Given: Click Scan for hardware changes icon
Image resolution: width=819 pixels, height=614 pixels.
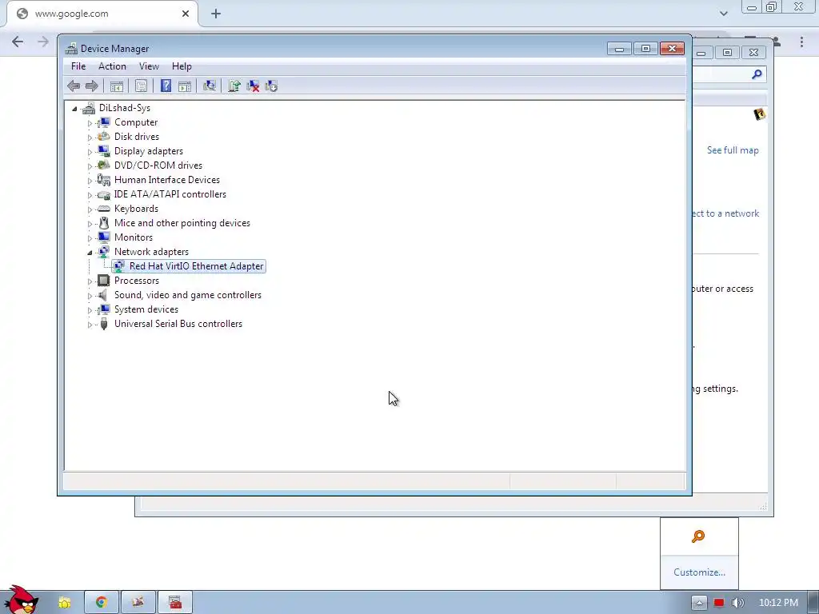Looking at the screenshot, I should point(210,86).
